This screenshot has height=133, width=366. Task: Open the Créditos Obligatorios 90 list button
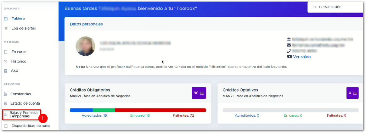click(x=199, y=93)
